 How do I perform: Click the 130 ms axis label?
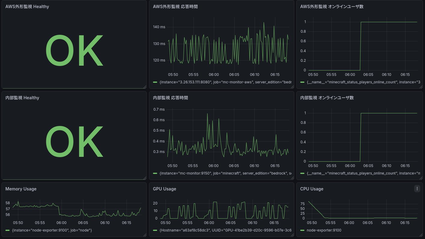coord(159,43)
